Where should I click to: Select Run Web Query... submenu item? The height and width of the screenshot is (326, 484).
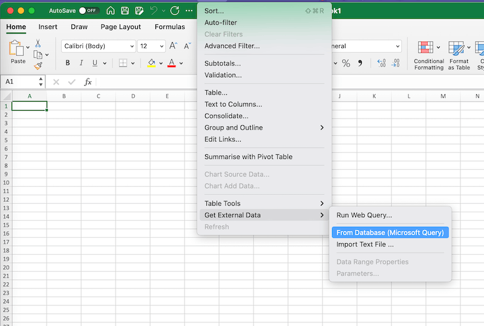point(390,215)
